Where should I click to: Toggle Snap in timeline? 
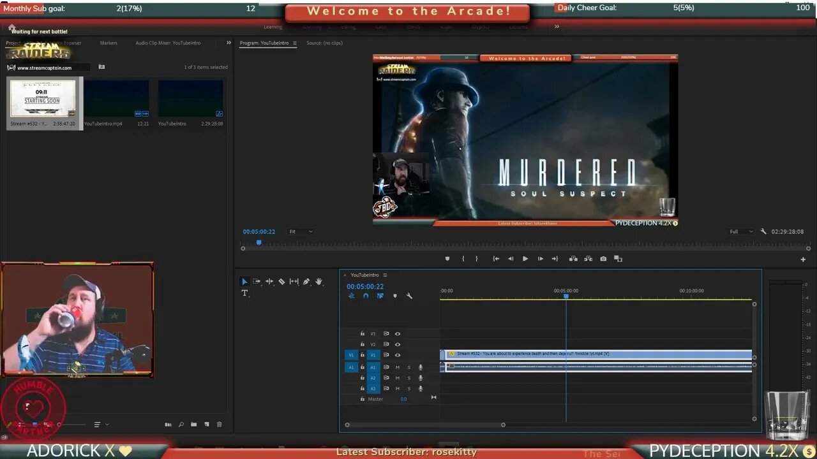click(366, 296)
